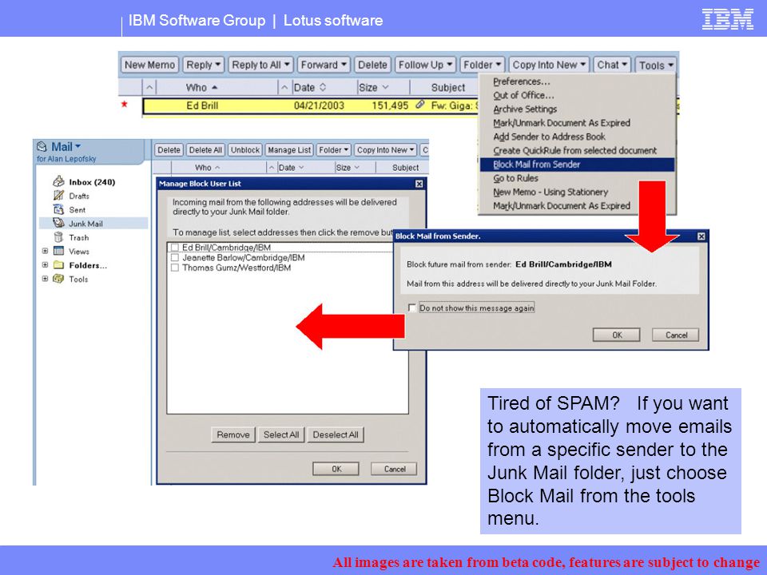Click the Sent folder icon
This screenshot has height=575, width=767.
[58, 209]
